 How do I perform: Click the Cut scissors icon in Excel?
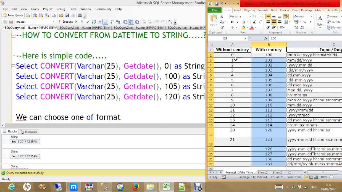pos(222,17)
